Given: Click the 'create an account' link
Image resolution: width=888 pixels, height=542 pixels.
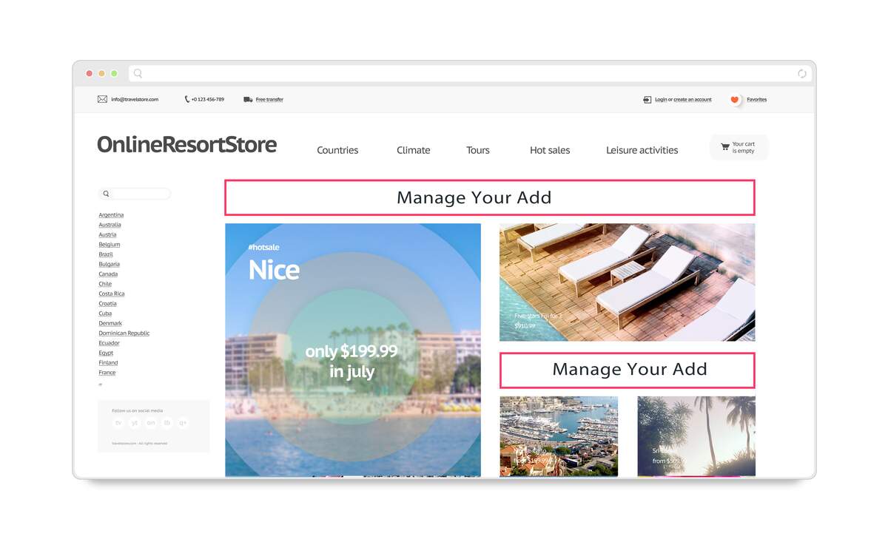Looking at the screenshot, I should (692, 100).
